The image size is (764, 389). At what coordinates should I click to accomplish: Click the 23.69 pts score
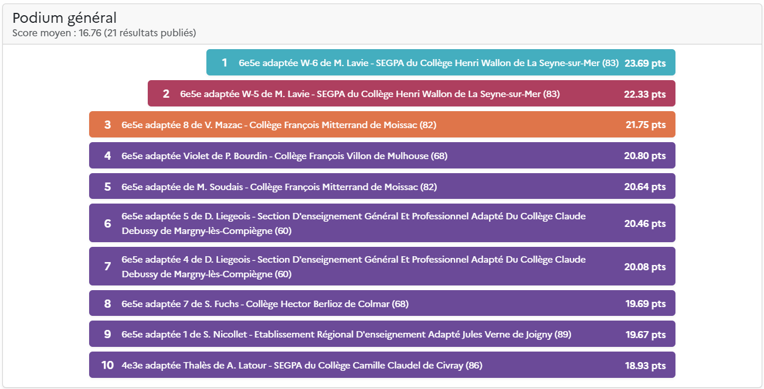[x=645, y=63]
